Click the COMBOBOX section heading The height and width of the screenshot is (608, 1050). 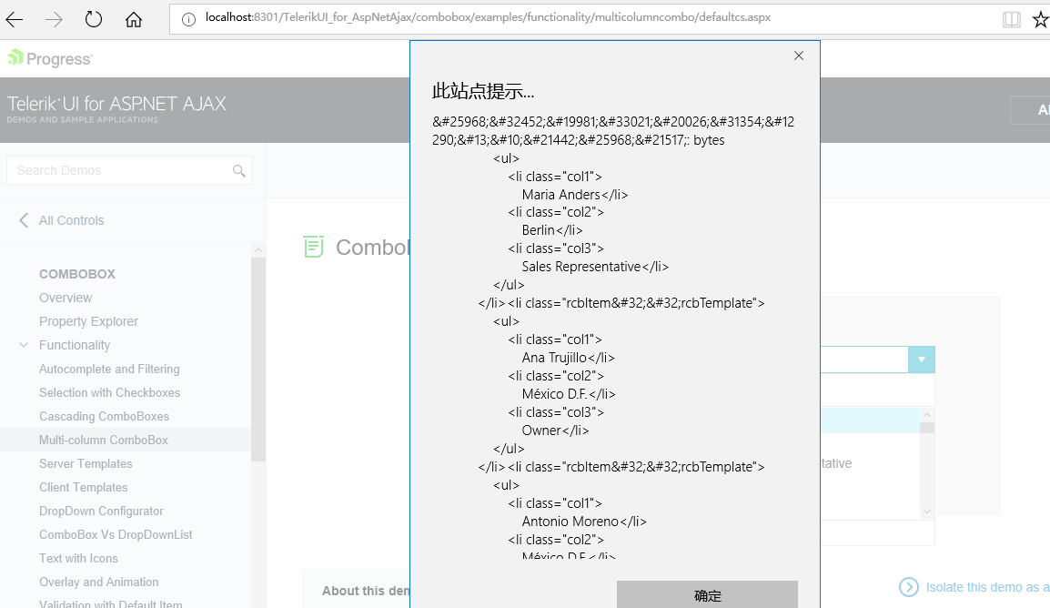coord(77,274)
